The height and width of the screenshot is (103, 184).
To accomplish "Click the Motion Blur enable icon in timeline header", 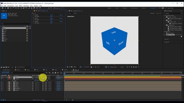I will [58, 73].
